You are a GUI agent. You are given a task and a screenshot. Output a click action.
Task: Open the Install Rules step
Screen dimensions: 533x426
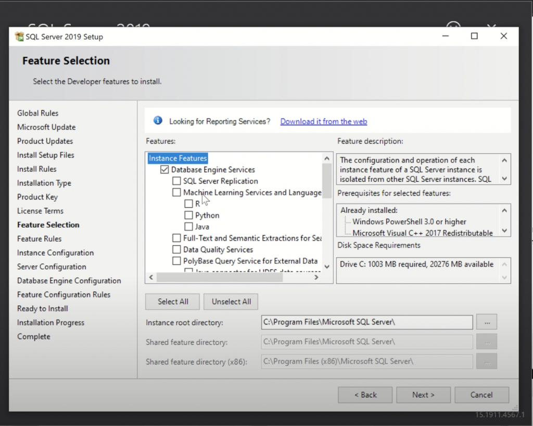[x=37, y=169]
